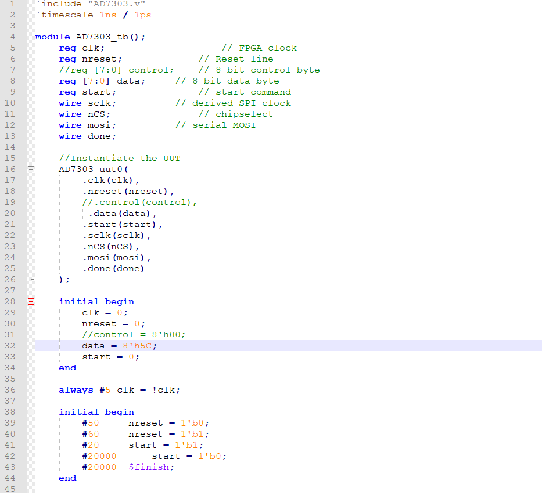Collapse the first initial begin block fold
542x493 pixels.
(x=31, y=301)
